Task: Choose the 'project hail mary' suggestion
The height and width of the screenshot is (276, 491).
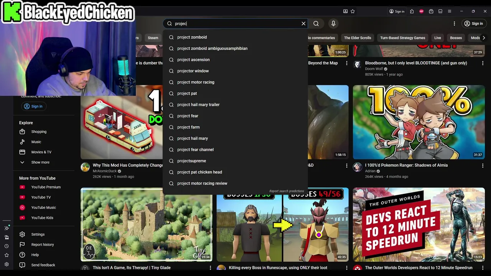Action: pos(235,138)
